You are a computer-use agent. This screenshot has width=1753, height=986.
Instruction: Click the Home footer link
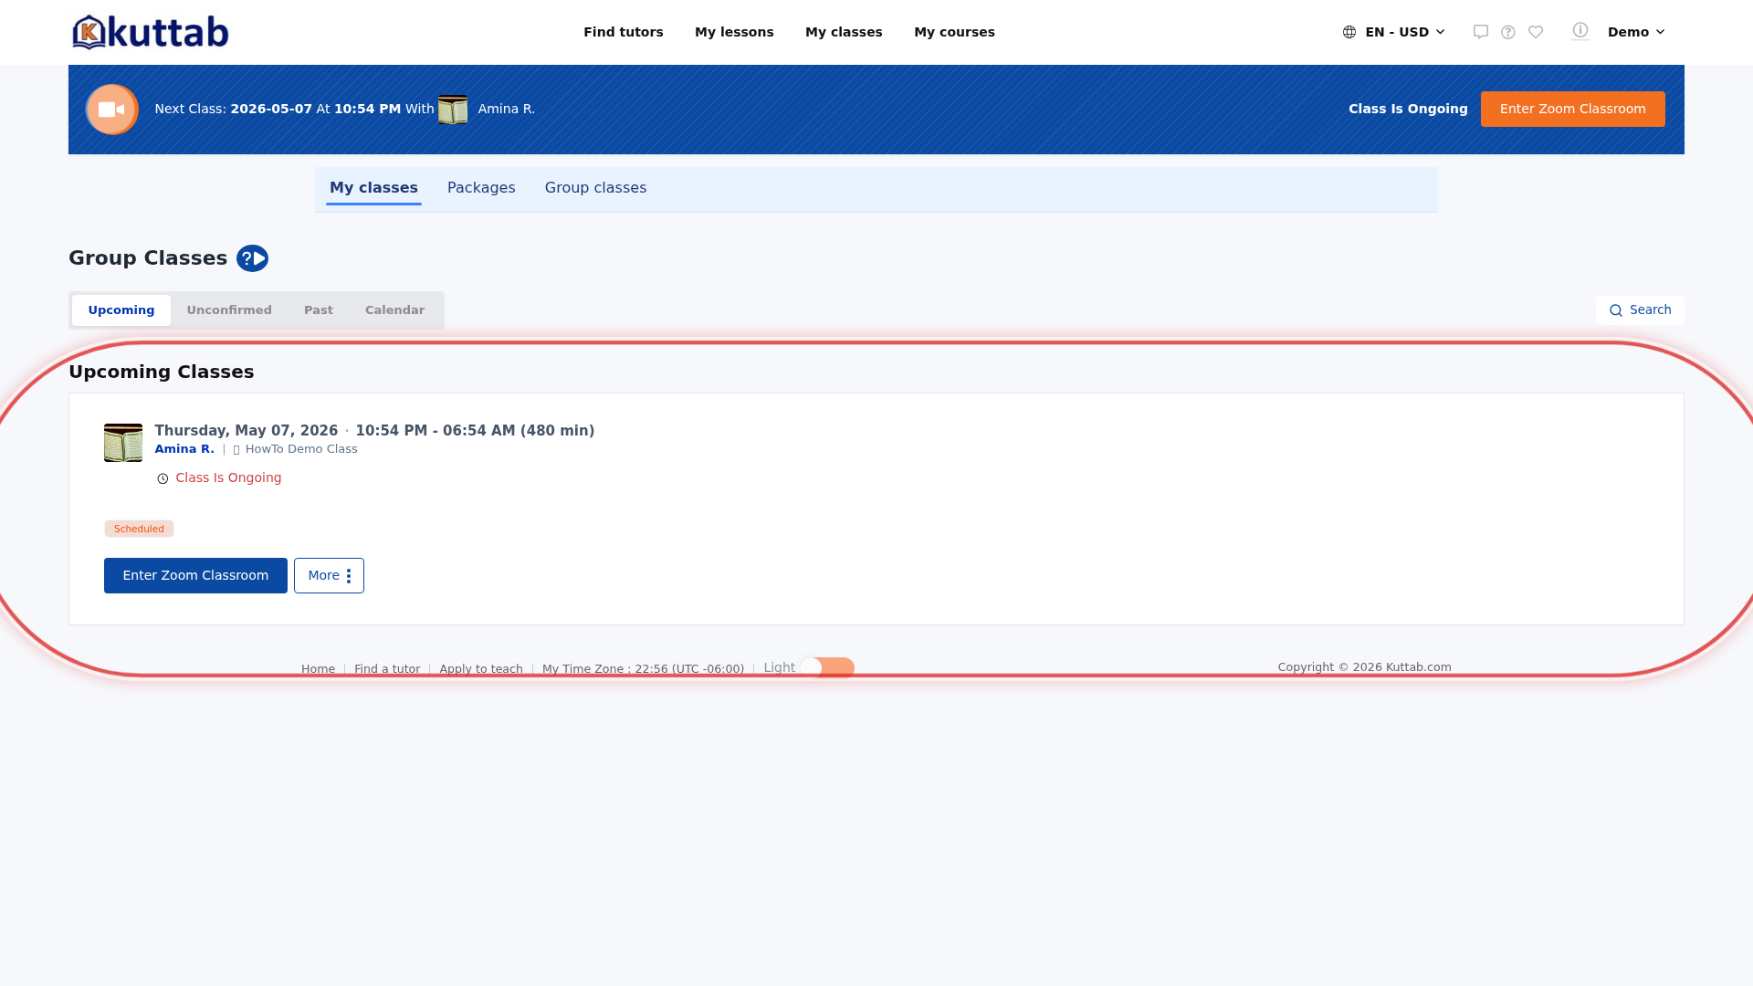(x=318, y=669)
